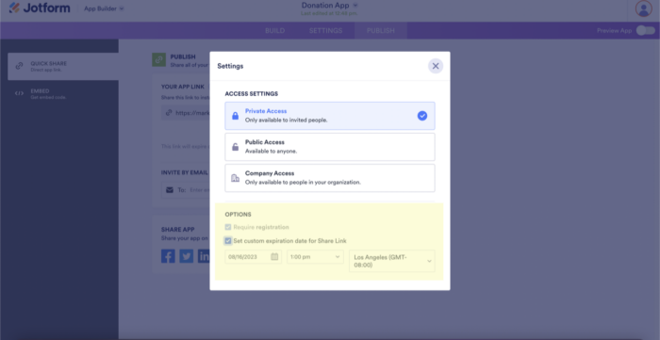The width and height of the screenshot is (660, 340).
Task: Click the blue checkmark on Private Access
Action: click(422, 116)
